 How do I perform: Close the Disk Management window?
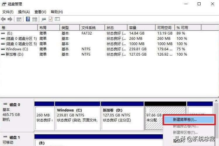[213, 4]
